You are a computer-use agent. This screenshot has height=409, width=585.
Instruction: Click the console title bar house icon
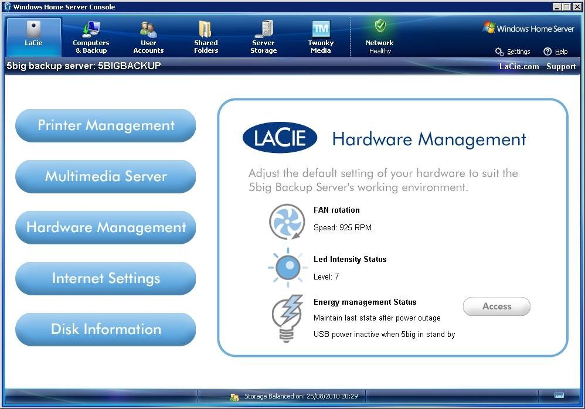8,6
